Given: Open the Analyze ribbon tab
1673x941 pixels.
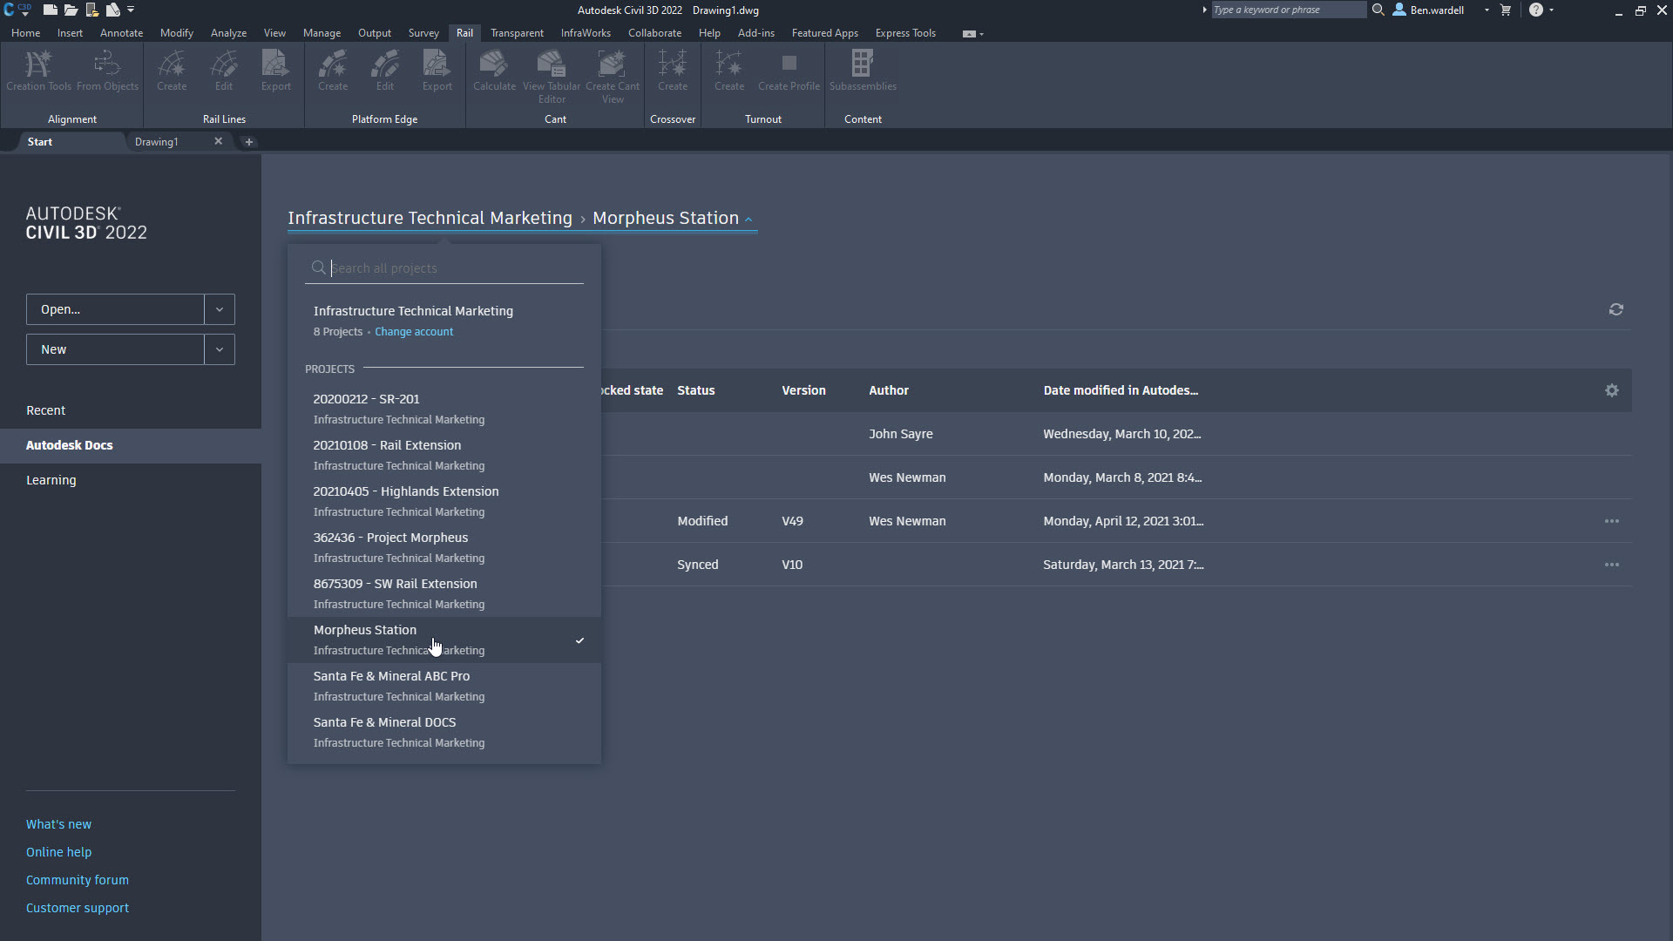Looking at the screenshot, I should [x=228, y=33].
